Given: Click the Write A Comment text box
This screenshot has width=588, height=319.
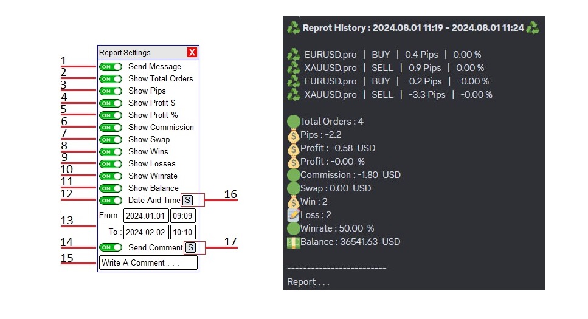Looking at the screenshot, I should (148, 262).
